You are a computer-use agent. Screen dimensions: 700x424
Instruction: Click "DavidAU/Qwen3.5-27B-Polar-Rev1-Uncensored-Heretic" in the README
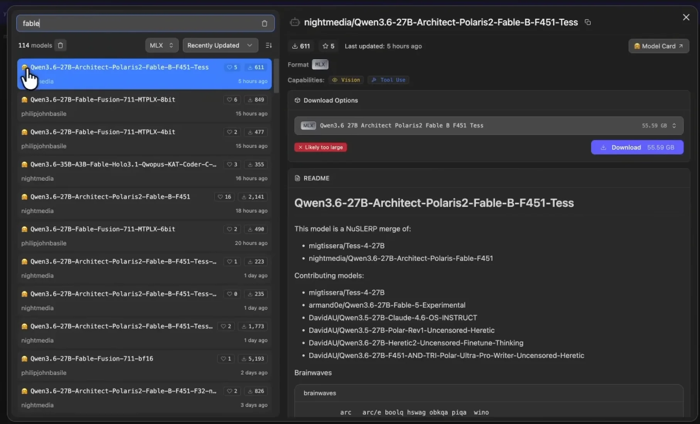tap(401, 330)
